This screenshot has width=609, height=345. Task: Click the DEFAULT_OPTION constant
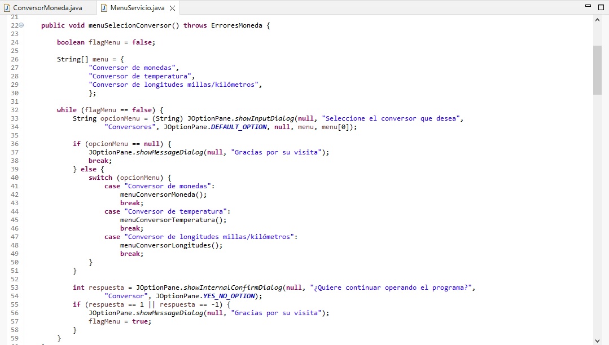point(239,127)
